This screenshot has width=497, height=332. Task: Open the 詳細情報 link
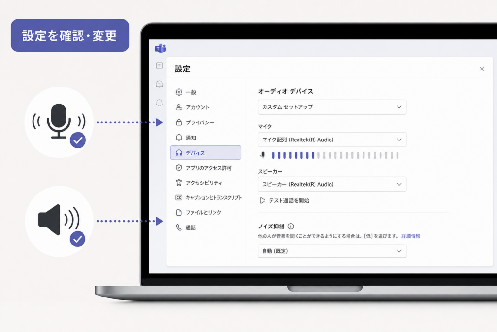coord(411,236)
